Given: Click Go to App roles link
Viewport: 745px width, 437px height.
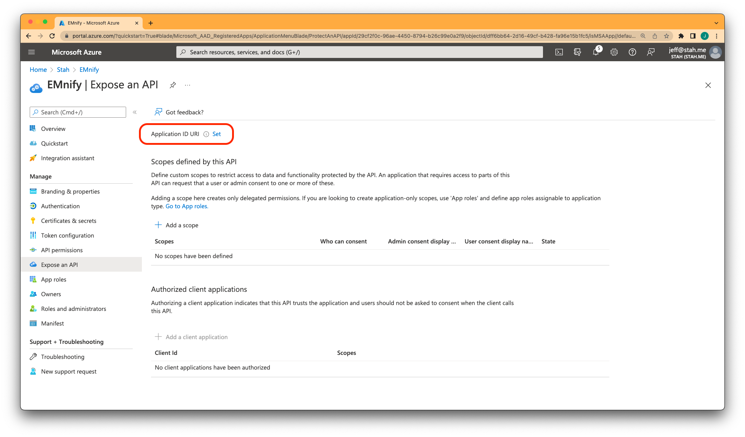Looking at the screenshot, I should coord(186,206).
